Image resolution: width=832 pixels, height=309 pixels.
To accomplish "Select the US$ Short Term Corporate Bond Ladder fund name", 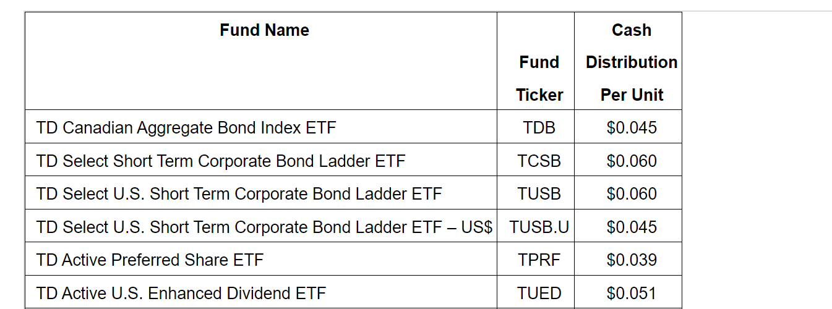I will [x=264, y=227].
